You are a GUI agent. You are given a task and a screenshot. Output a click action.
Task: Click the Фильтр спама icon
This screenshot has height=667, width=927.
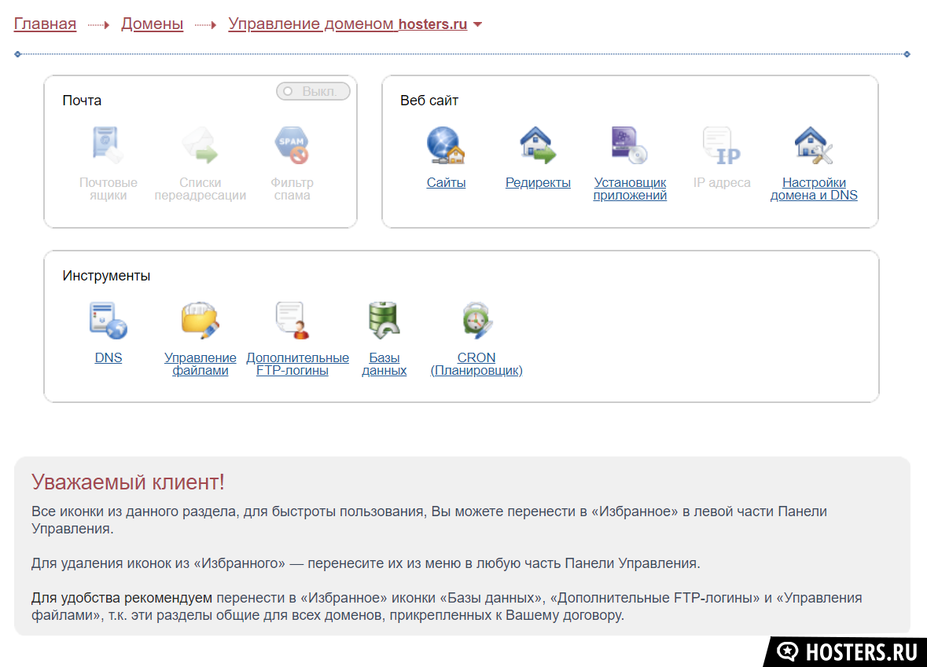point(292,145)
